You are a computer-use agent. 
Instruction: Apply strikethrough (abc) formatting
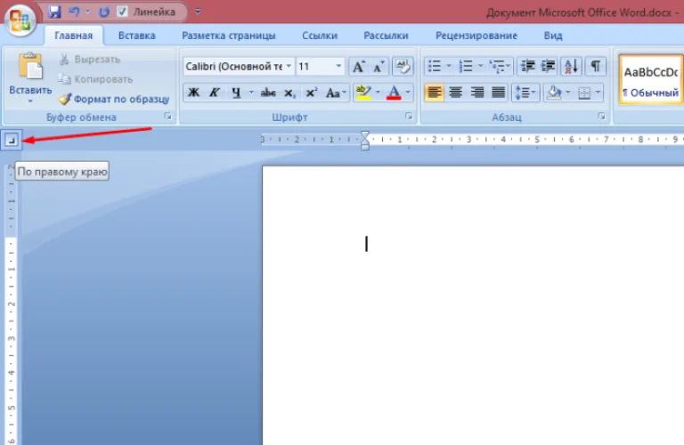[x=268, y=93]
